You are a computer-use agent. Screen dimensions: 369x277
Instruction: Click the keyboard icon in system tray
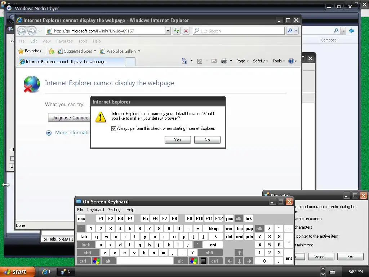332,272
